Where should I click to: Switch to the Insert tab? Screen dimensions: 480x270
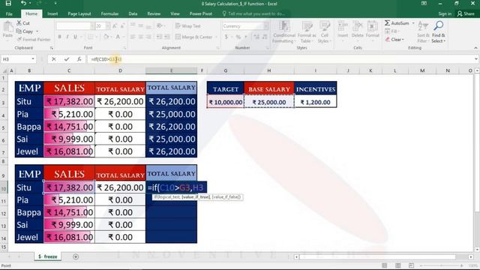(x=52, y=13)
